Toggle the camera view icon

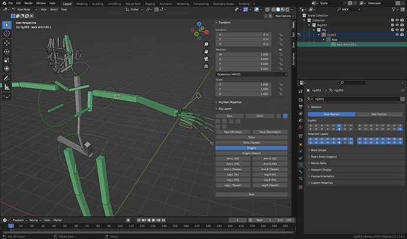206,59
